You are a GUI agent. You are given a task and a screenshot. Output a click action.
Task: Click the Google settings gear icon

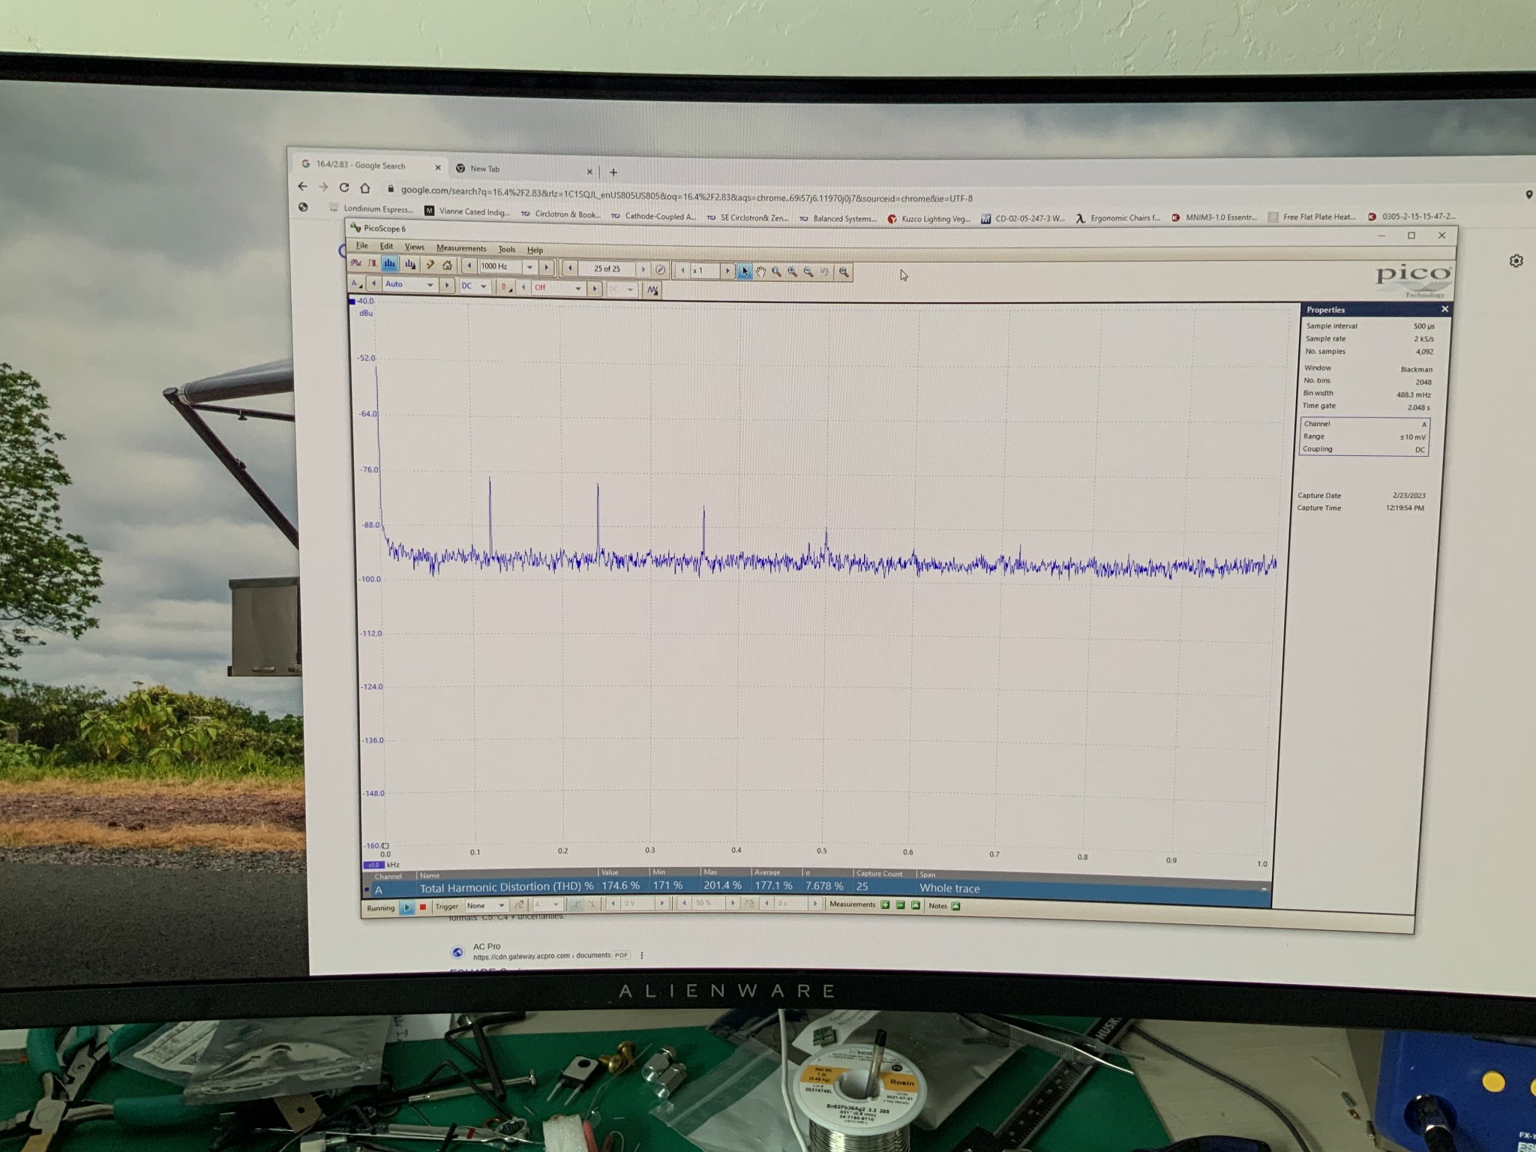1516,261
